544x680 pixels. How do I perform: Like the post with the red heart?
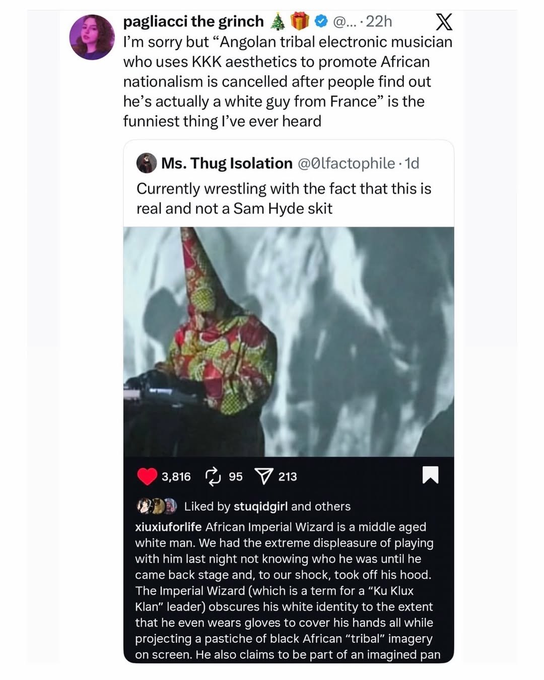tap(147, 476)
